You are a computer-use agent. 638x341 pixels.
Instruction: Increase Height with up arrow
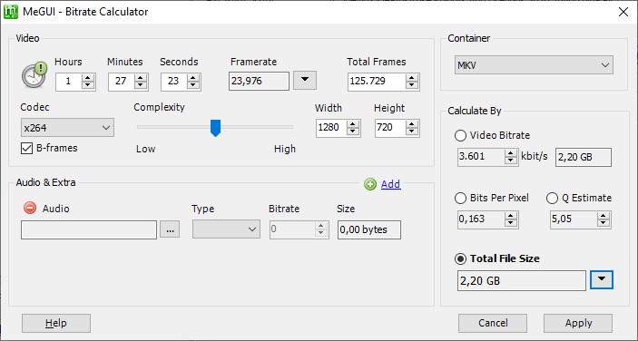[x=412, y=123]
